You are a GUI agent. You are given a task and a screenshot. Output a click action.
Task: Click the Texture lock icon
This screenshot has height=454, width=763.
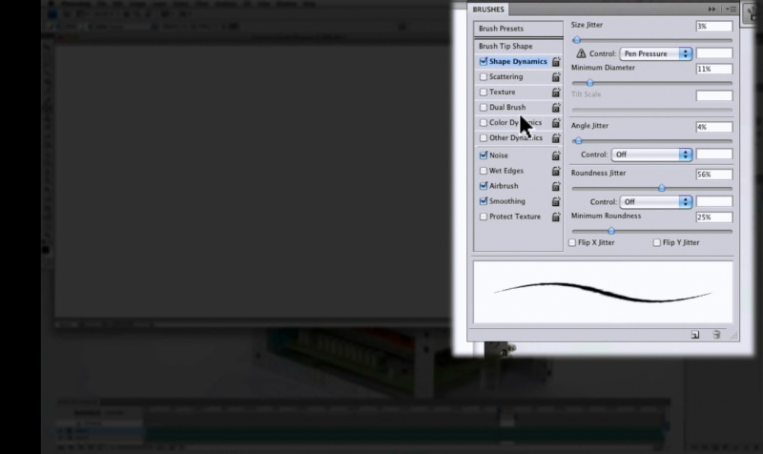pyautogui.click(x=556, y=92)
